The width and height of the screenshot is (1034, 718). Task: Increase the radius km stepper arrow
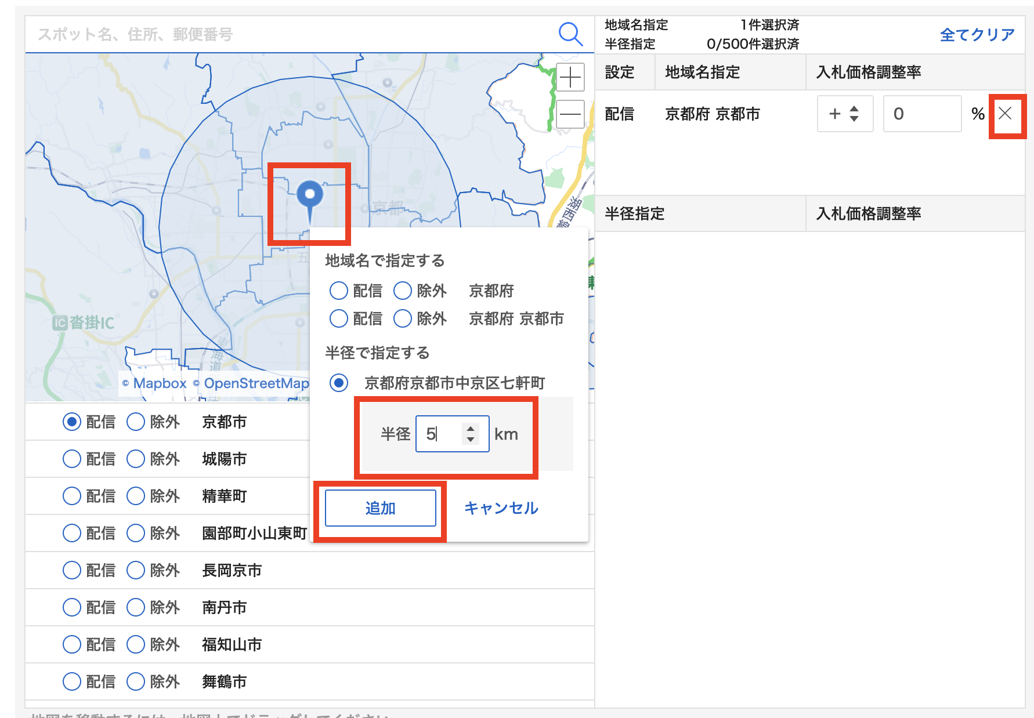[471, 429]
